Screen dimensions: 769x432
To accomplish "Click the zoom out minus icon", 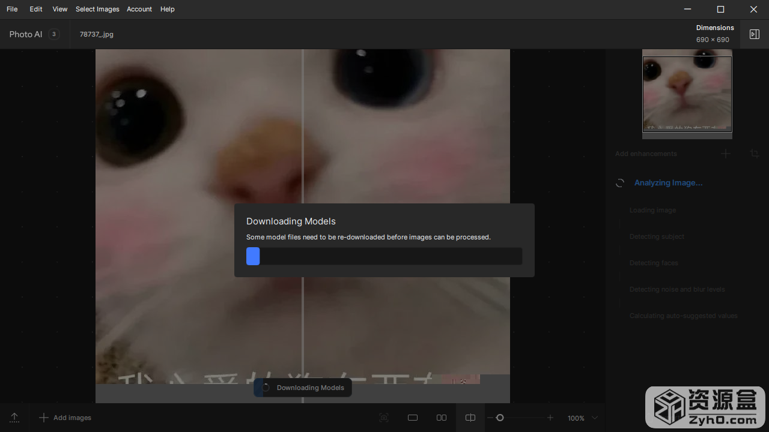I will click(490, 418).
